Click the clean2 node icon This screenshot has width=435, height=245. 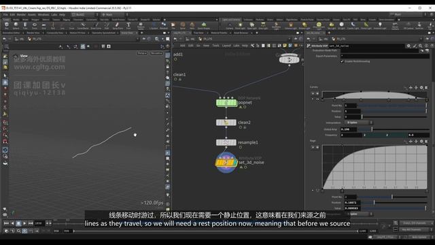[x=226, y=122]
